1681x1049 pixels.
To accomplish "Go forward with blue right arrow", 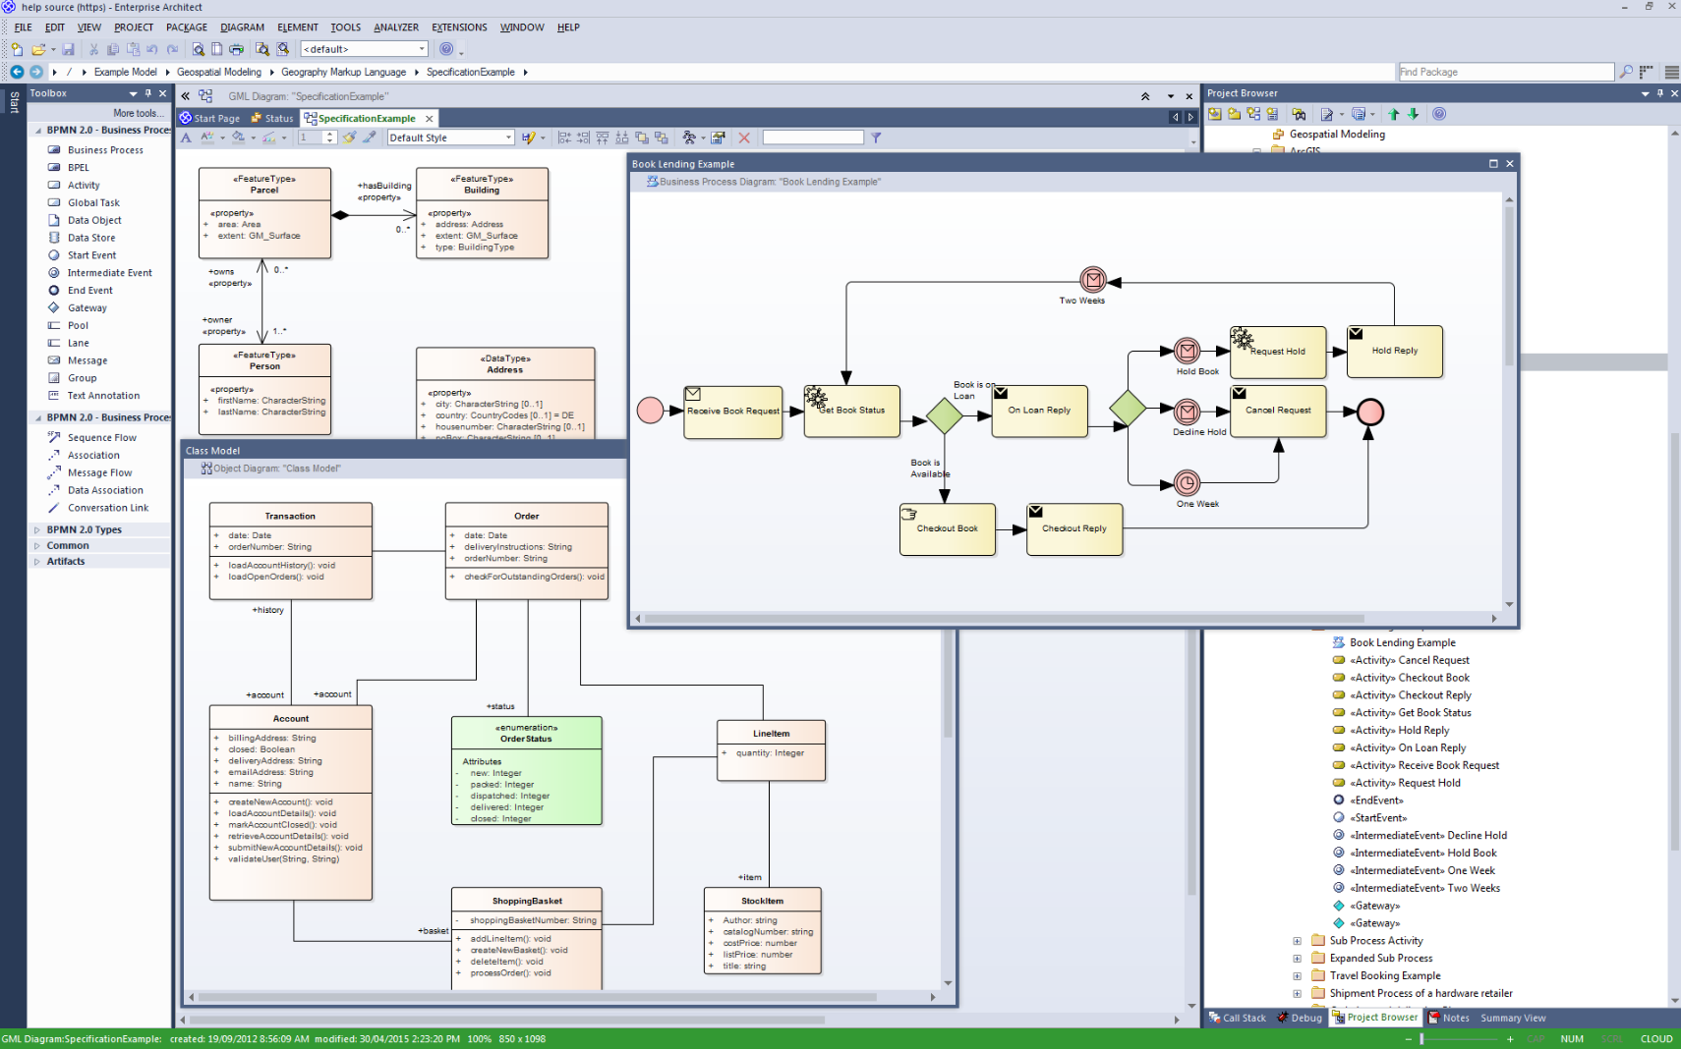I will tap(36, 72).
